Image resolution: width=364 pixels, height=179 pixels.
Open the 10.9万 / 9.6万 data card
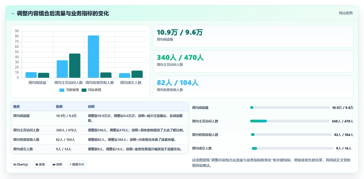point(253,36)
